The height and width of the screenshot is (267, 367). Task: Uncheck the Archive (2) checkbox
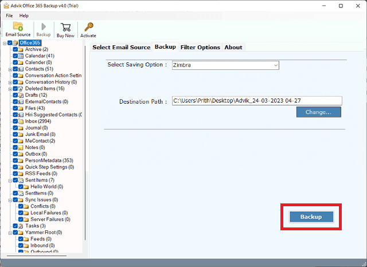(x=15, y=49)
